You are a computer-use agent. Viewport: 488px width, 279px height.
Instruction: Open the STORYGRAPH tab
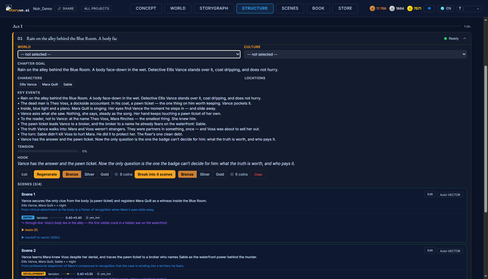[214, 8]
